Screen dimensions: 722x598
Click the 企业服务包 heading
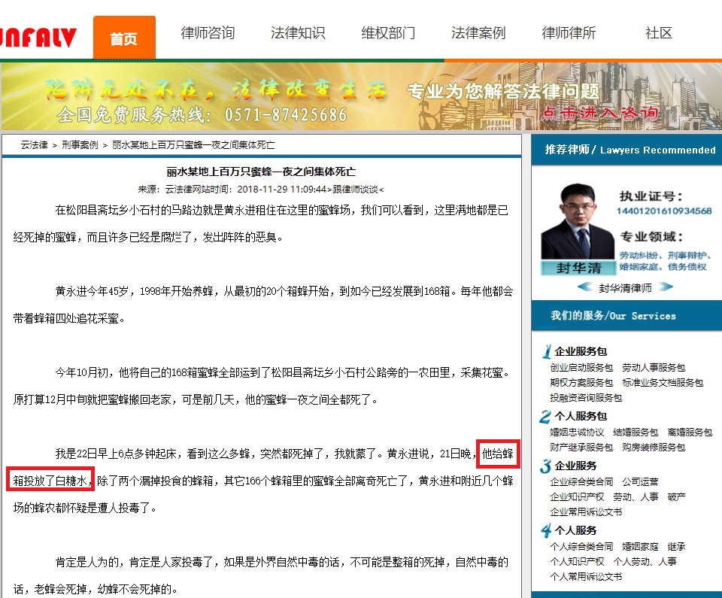(581, 351)
